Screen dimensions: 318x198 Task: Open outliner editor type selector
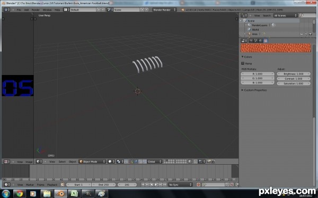point(244,15)
